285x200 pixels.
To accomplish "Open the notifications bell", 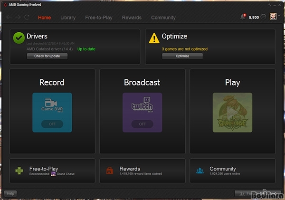I will [x=243, y=17].
